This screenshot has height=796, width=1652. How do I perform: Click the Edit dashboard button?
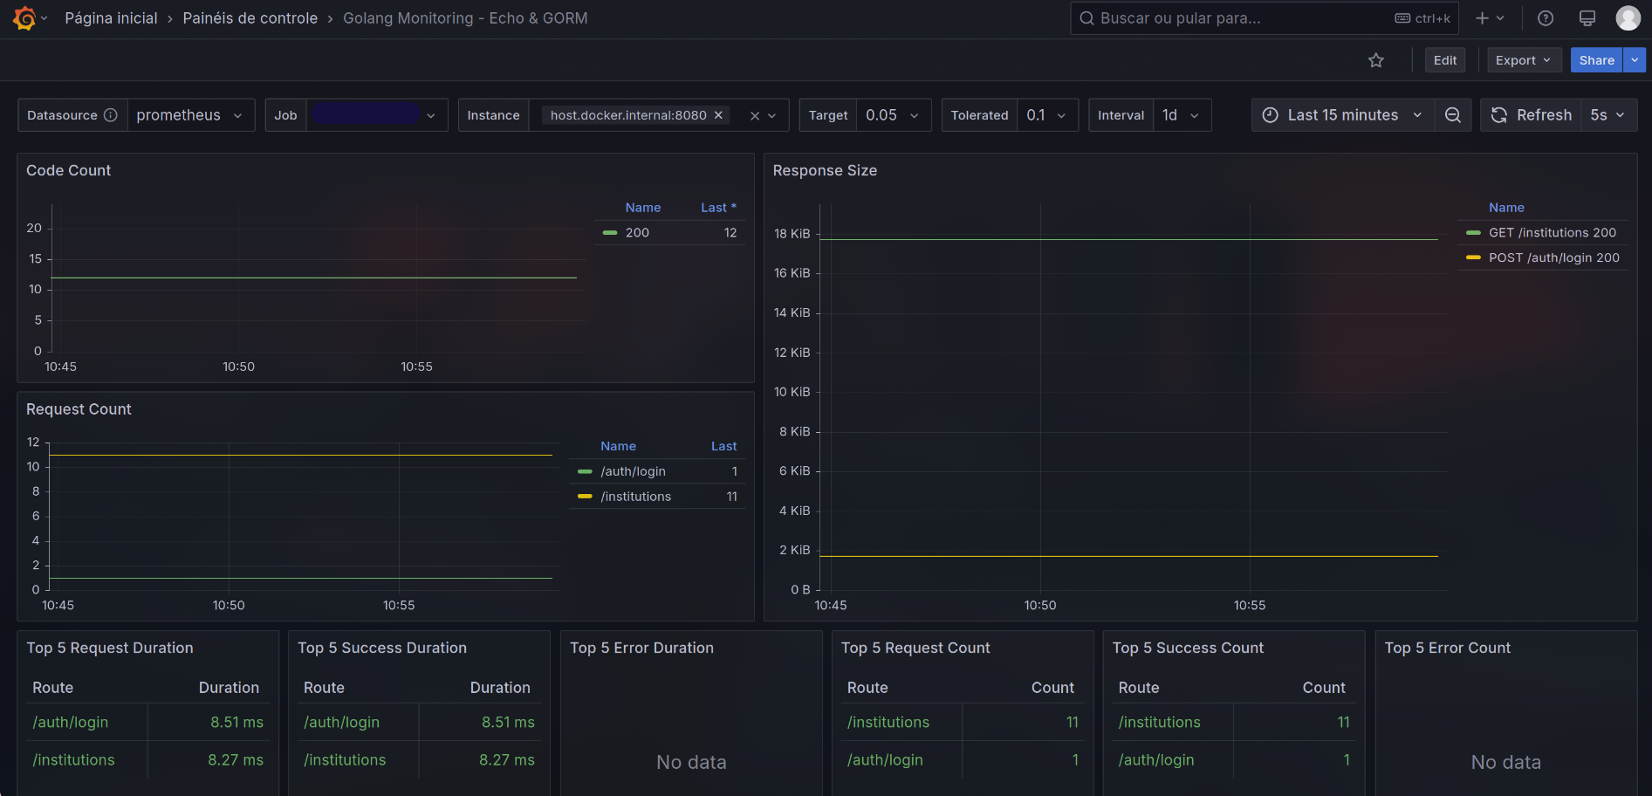[x=1444, y=60]
